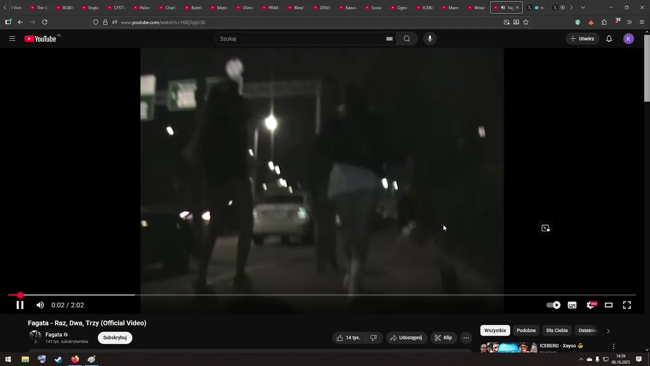This screenshot has width=650, height=366.
Task: Click the Utwórz create button
Action: (582, 39)
